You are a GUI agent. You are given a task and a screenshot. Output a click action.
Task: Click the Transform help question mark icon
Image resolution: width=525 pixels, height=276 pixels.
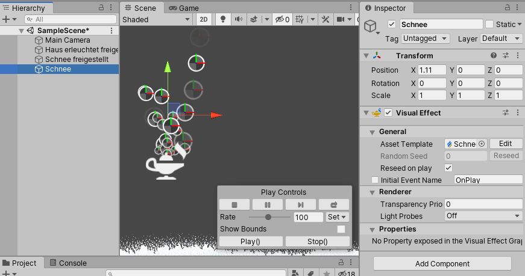pyautogui.click(x=494, y=55)
